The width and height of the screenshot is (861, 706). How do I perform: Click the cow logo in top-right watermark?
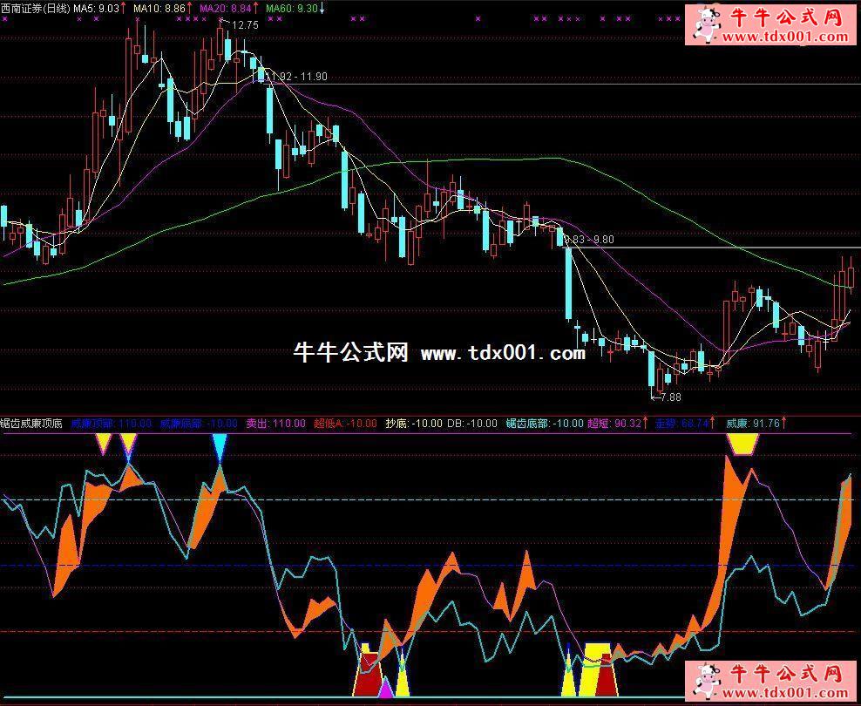click(708, 24)
